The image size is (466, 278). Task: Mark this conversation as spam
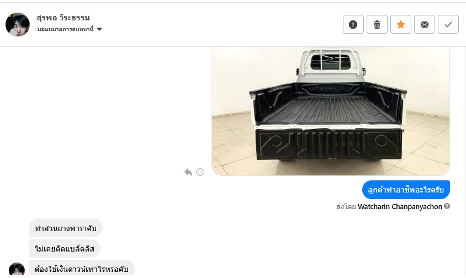[353, 24]
